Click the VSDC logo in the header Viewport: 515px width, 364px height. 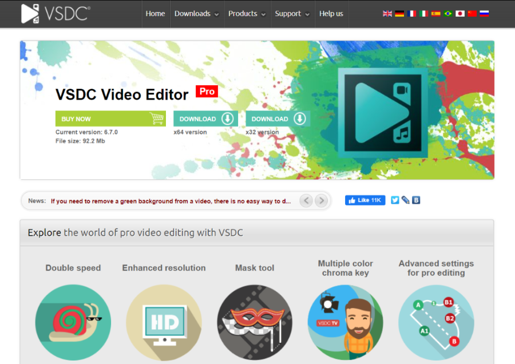pos(56,14)
